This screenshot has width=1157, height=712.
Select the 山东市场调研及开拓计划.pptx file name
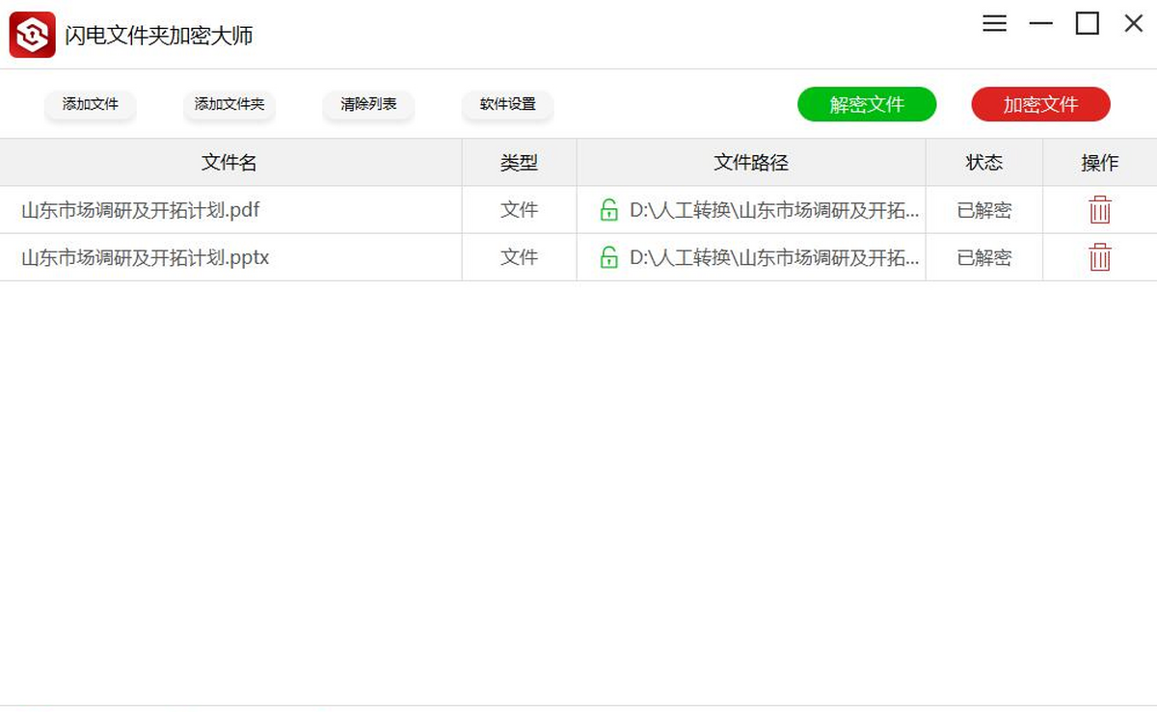click(145, 257)
